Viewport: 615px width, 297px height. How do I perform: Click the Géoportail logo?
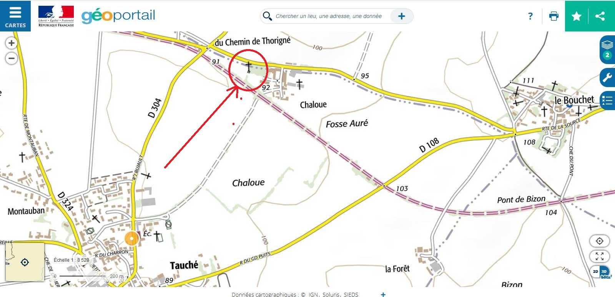pyautogui.click(x=118, y=16)
